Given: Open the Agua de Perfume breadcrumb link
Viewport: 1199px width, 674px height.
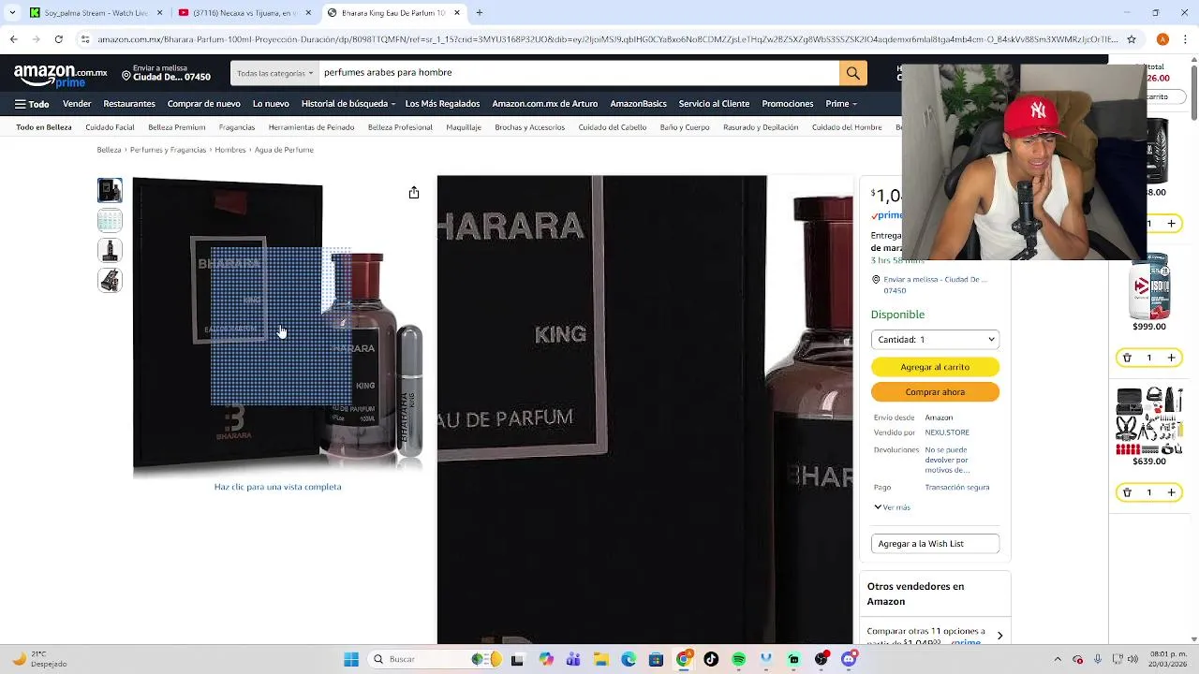Looking at the screenshot, I should click(x=284, y=150).
